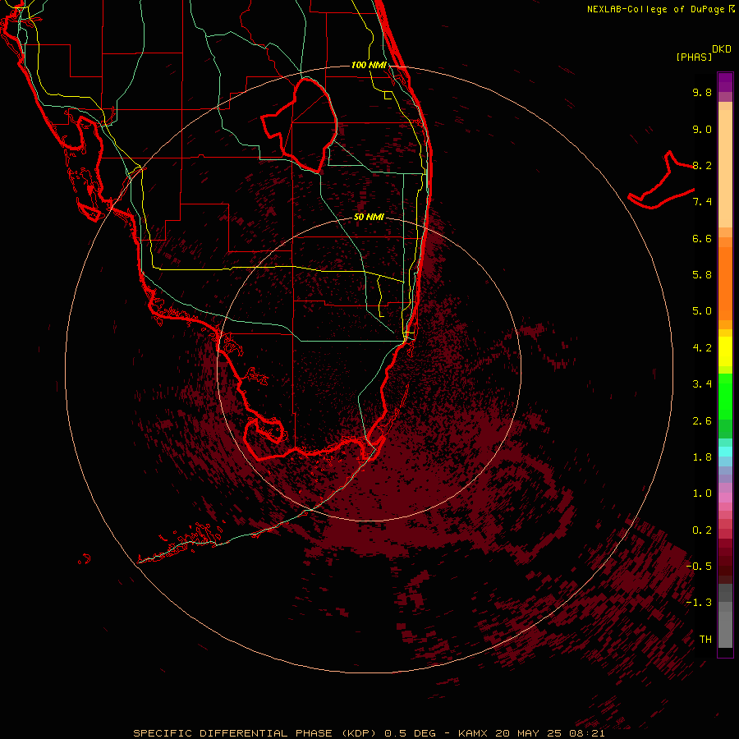Click the 1.0 value on color scale
Screen dimensions: 739x739
pyautogui.click(x=702, y=493)
